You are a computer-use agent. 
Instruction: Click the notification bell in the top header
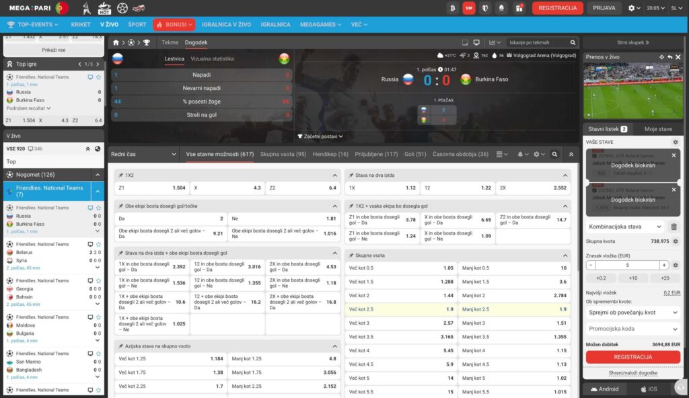coord(501,8)
